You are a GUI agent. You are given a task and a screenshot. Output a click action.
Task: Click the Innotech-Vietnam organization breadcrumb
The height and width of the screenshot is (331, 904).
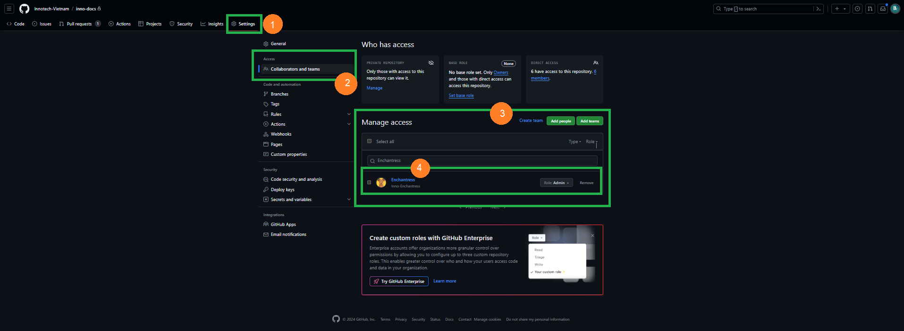[51, 8]
